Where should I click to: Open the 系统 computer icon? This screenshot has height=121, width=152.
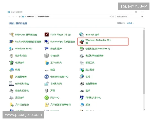[82, 105]
